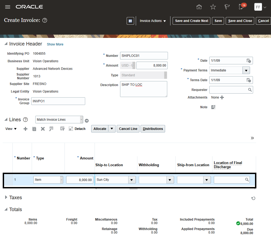Click the invoice Number field SHIPLOC01
Image resolution: width=271 pixels, height=239 pixels.
[144, 56]
